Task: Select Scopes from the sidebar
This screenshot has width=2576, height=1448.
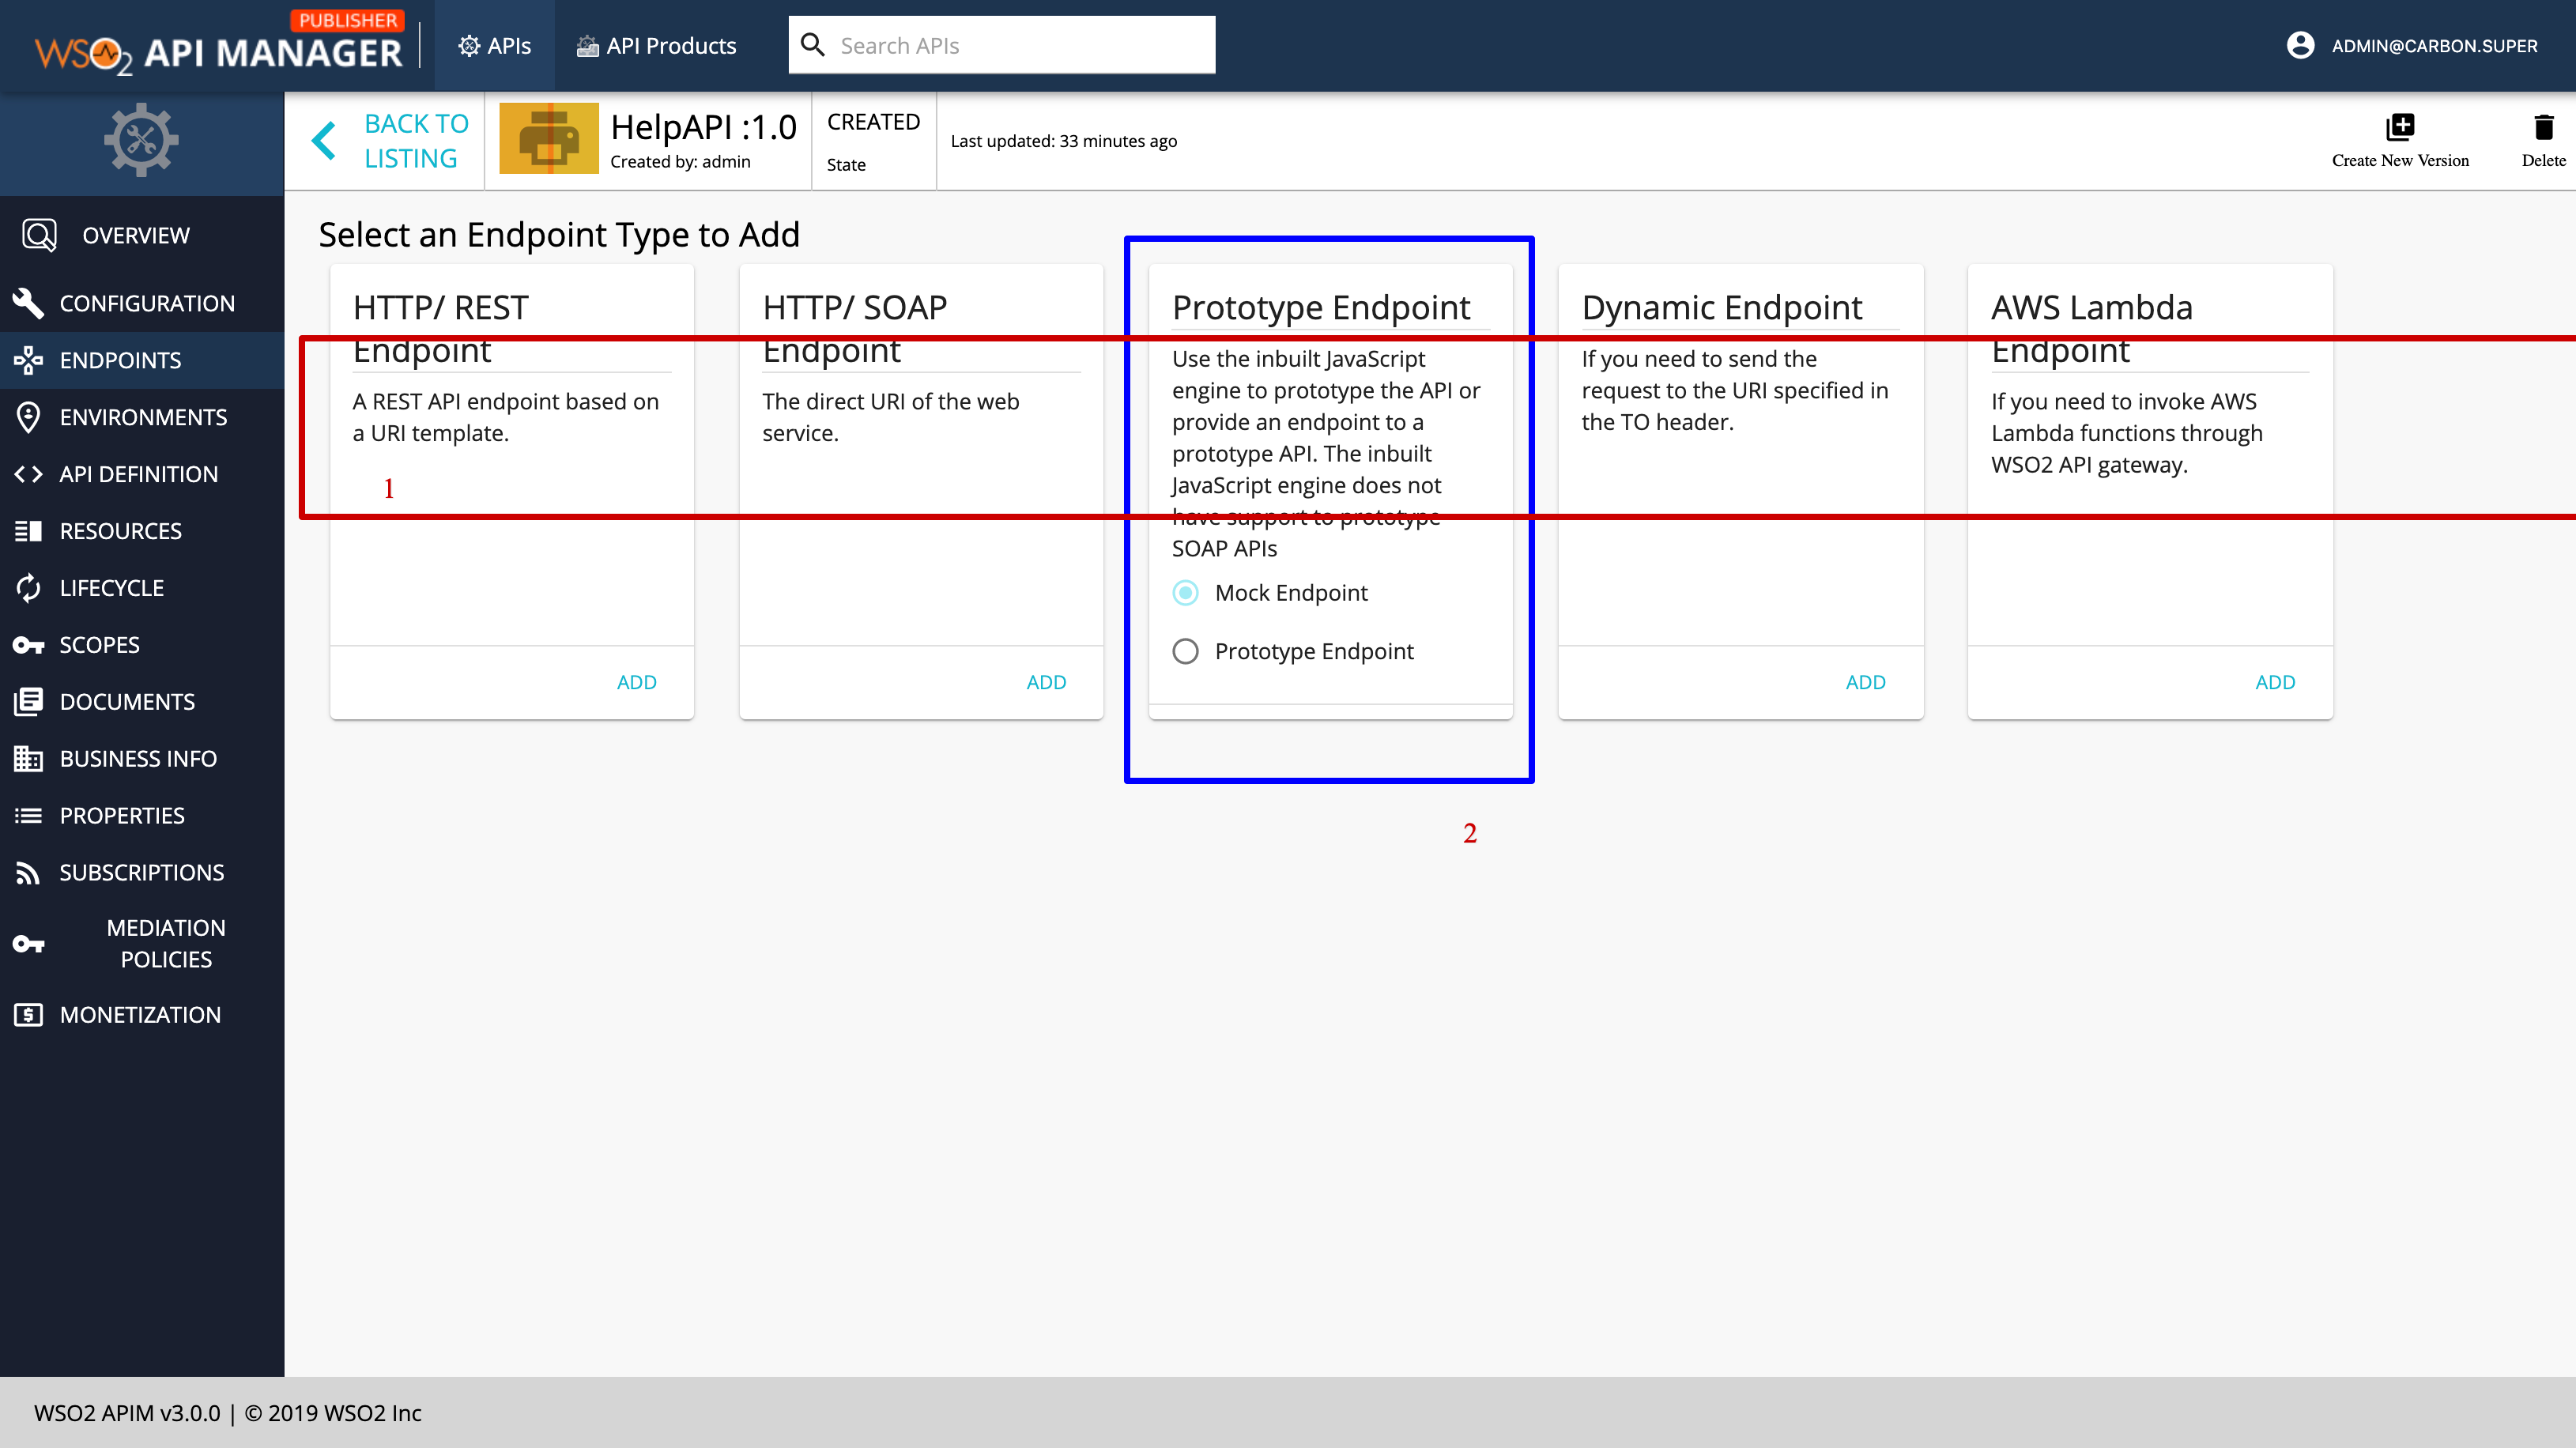Action: click(x=100, y=644)
